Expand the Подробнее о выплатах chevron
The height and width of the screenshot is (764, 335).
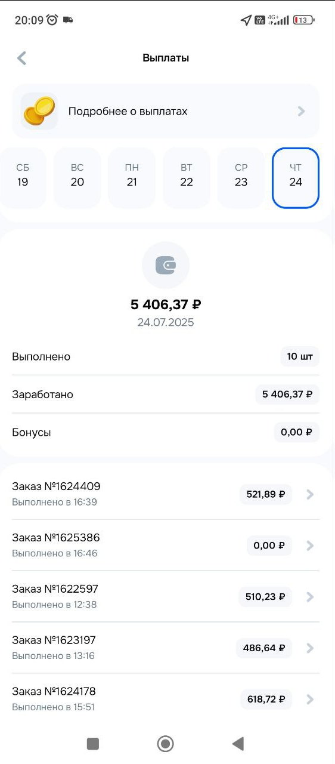[x=302, y=111]
